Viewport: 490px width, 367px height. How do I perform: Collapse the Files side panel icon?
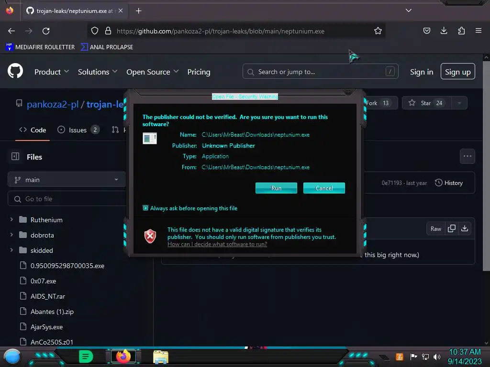15,156
